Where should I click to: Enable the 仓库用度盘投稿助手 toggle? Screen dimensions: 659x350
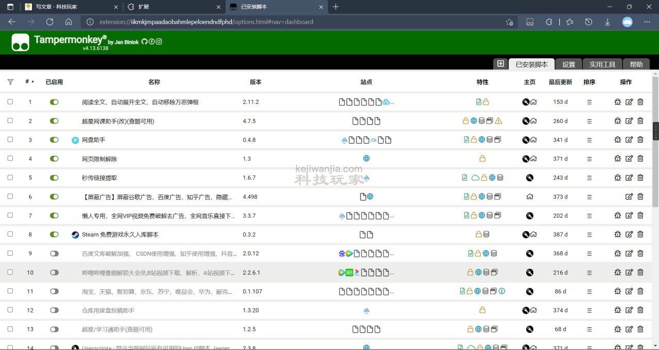tap(54, 310)
